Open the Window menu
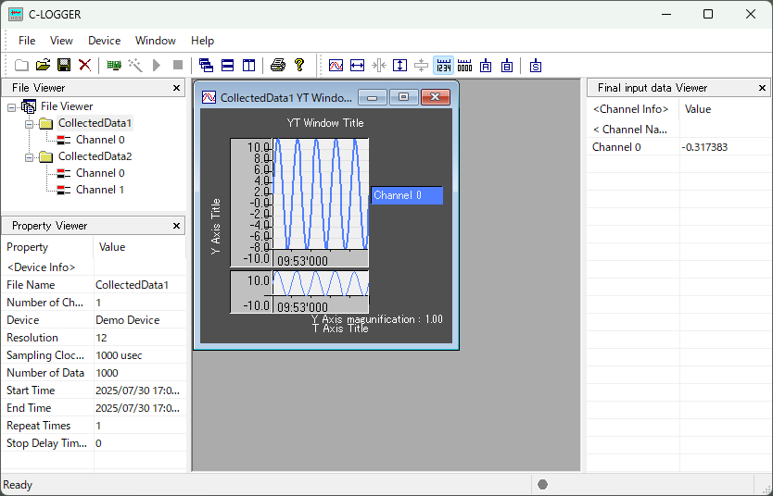The width and height of the screenshot is (773, 496). pos(155,41)
